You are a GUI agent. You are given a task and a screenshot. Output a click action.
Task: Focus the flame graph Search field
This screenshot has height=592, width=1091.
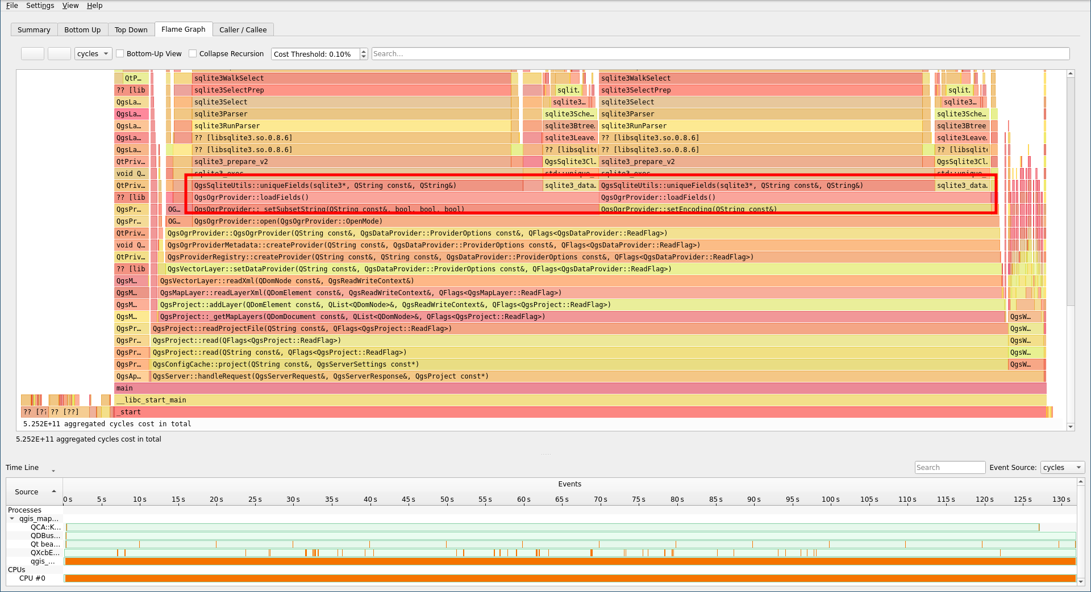click(x=721, y=54)
